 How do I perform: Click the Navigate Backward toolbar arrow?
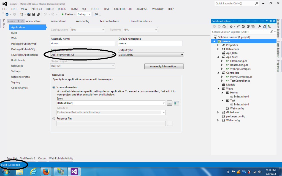(7, 14)
